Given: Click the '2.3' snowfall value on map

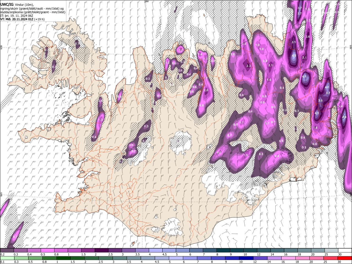Looking at the screenshot, I should coord(249,66).
